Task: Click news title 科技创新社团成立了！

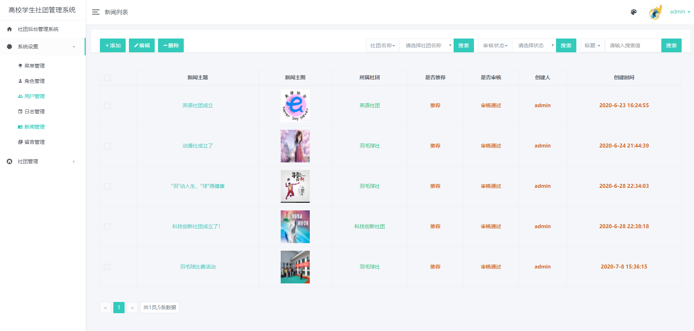Action: tap(196, 226)
